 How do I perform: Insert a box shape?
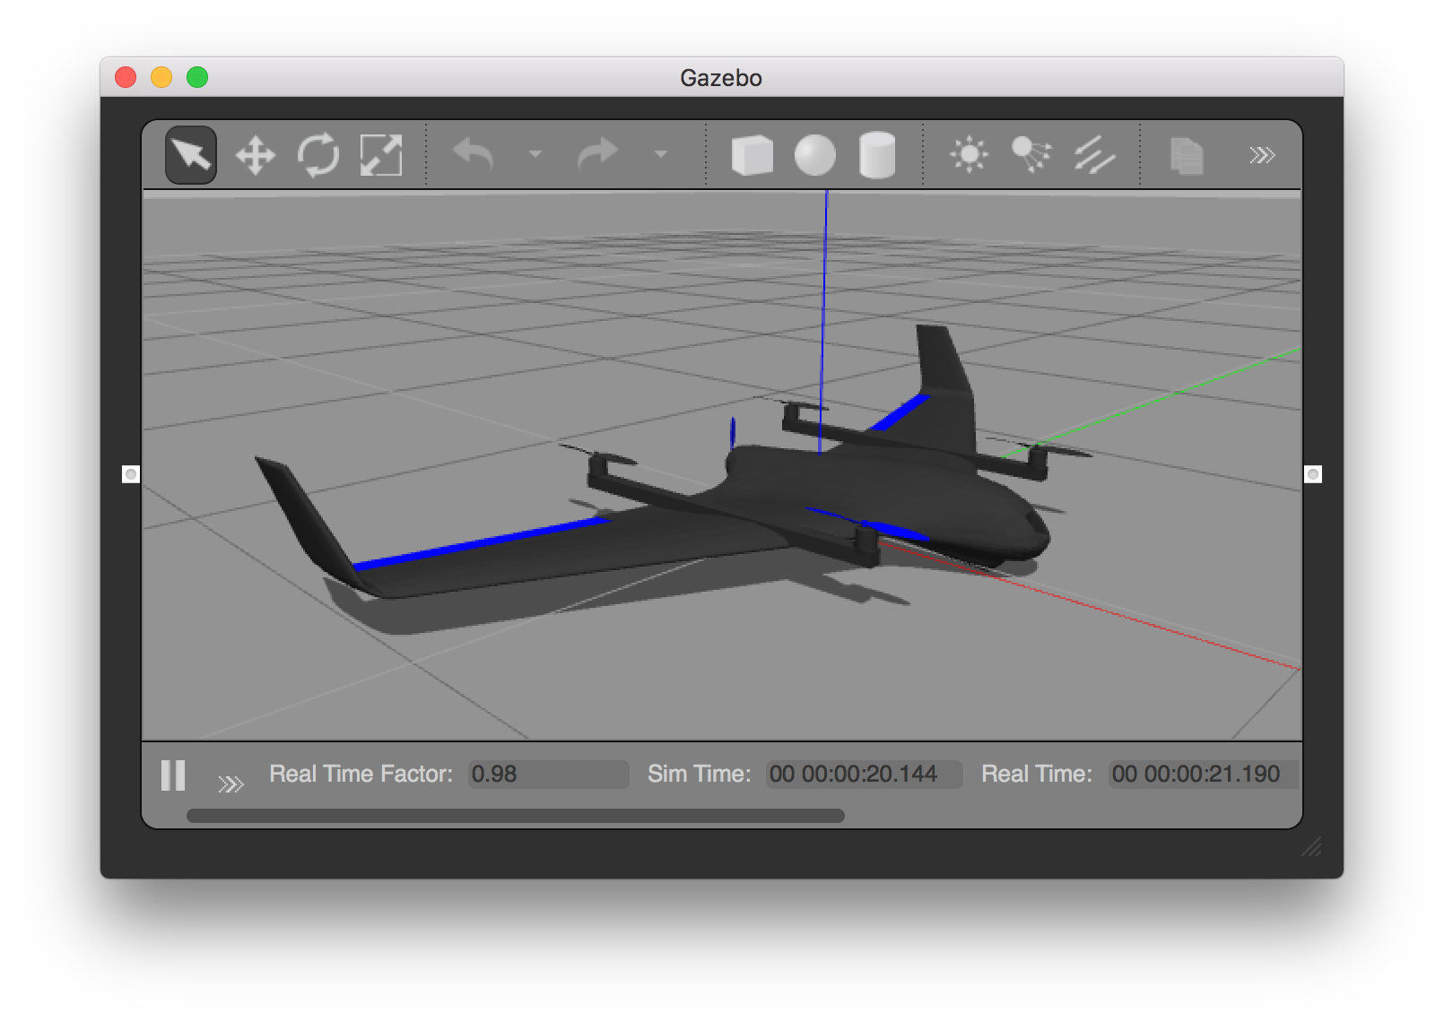coord(752,154)
